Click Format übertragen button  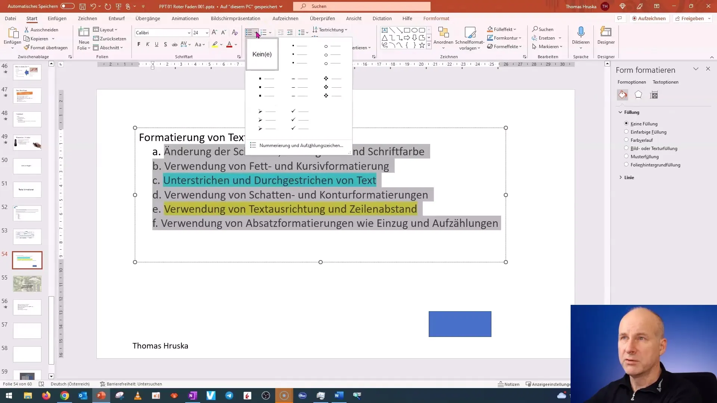click(46, 47)
